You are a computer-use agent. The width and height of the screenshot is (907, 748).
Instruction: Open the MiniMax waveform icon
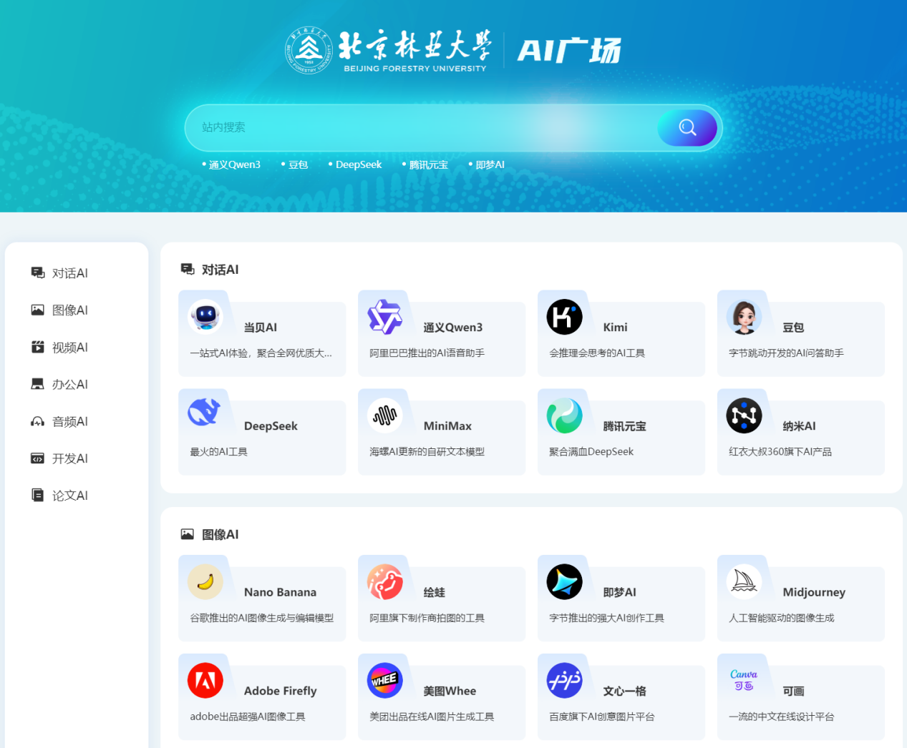[385, 415]
